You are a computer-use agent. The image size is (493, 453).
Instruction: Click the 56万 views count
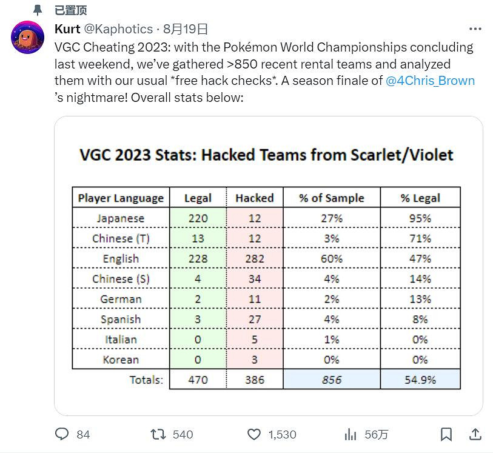pyautogui.click(x=376, y=434)
